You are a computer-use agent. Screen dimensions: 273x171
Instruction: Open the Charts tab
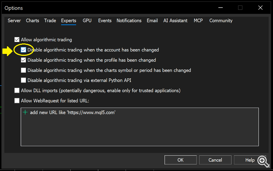[x=32, y=20]
